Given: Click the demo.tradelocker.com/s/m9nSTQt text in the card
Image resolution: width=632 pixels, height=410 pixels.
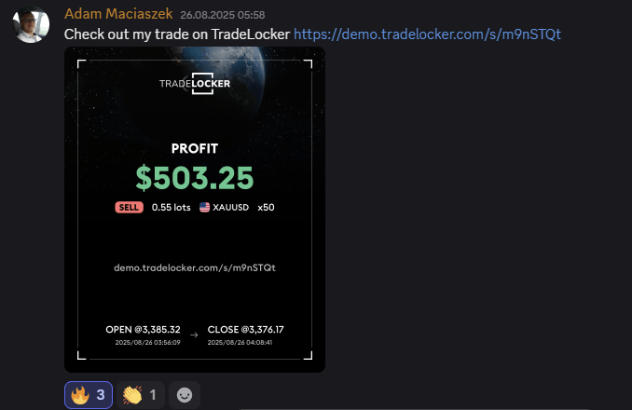Looking at the screenshot, I should coord(195,267).
